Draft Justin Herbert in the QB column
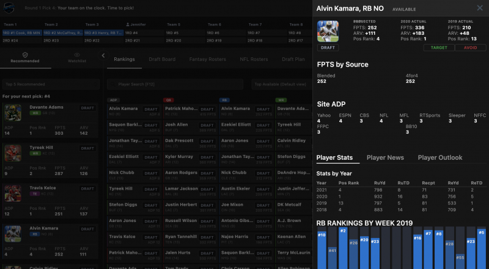Viewport: 489px width, 269px height. click(x=207, y=205)
